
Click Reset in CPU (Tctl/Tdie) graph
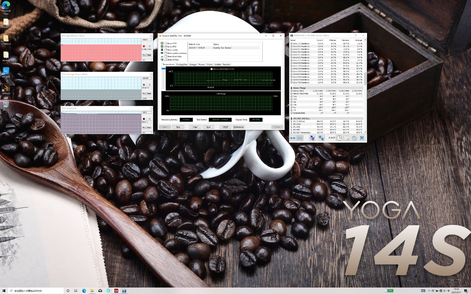pyautogui.click(x=149, y=128)
